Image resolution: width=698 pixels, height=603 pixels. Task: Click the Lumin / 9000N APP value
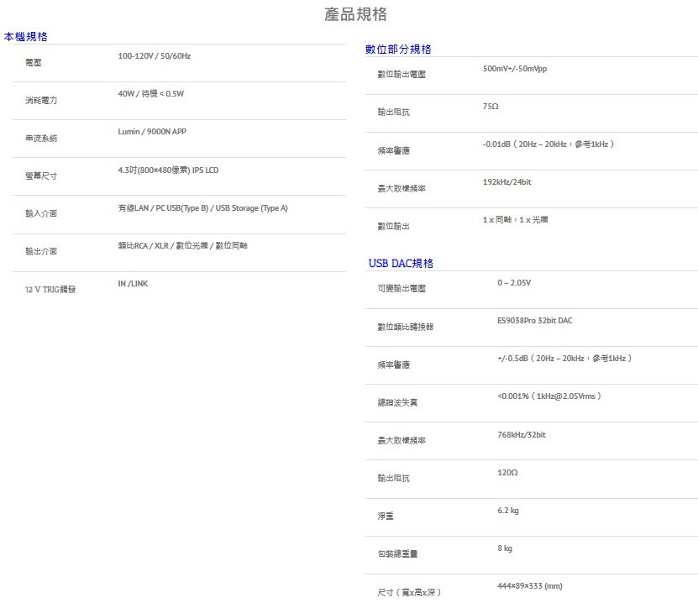pos(152,132)
